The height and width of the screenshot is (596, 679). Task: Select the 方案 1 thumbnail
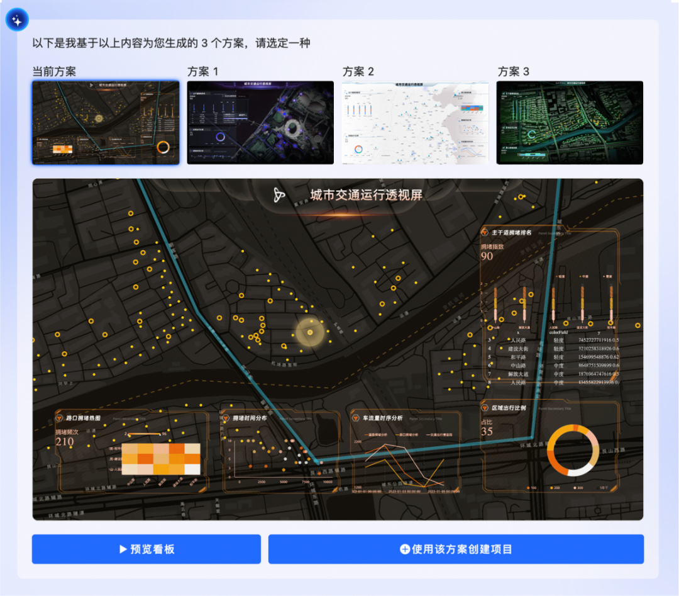coord(260,123)
